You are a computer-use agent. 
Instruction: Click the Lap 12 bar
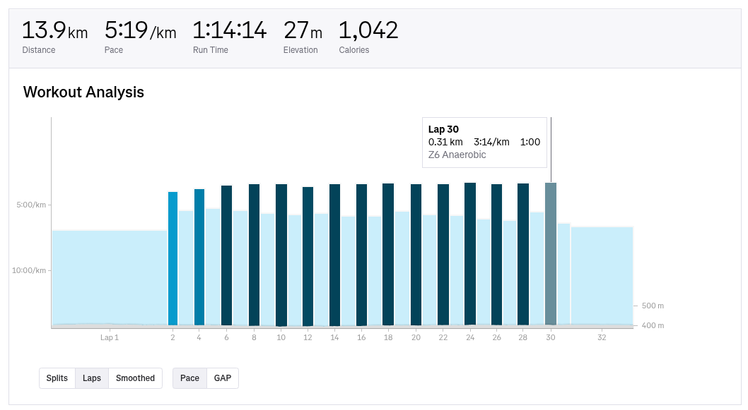click(x=308, y=256)
